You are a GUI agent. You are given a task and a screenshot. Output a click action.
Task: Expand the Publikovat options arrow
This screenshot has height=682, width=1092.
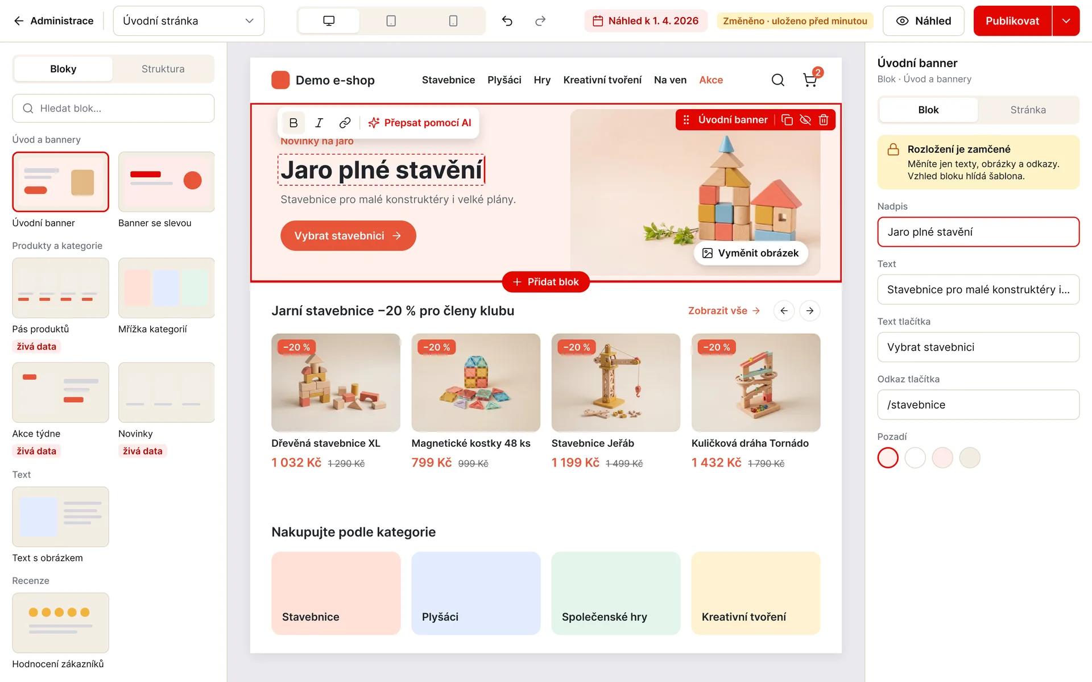click(x=1066, y=21)
